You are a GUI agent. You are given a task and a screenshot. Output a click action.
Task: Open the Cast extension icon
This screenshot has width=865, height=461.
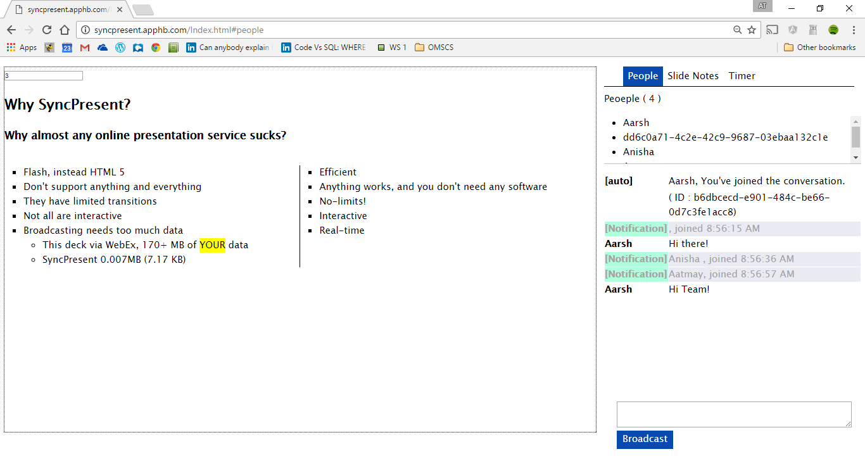tap(772, 30)
